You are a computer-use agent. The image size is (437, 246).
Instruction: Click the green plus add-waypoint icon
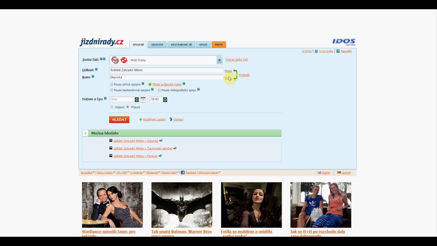coord(150,84)
